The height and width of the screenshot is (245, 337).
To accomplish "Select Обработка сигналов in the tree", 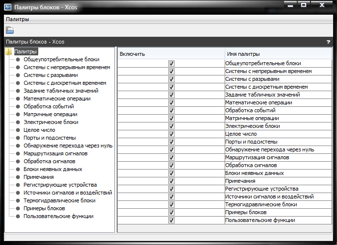I will (50, 161).
